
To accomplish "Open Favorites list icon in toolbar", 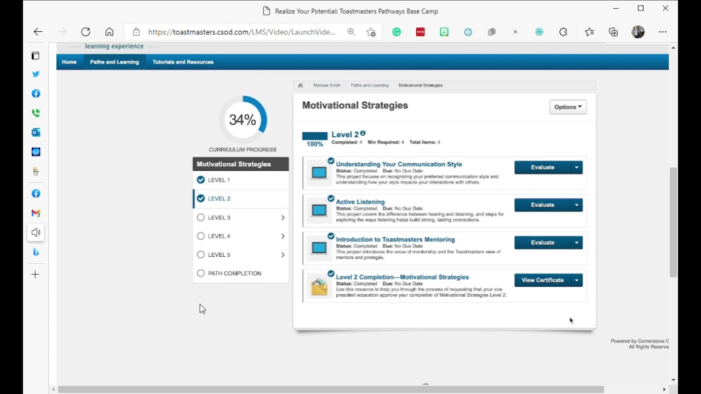I will coord(589,32).
